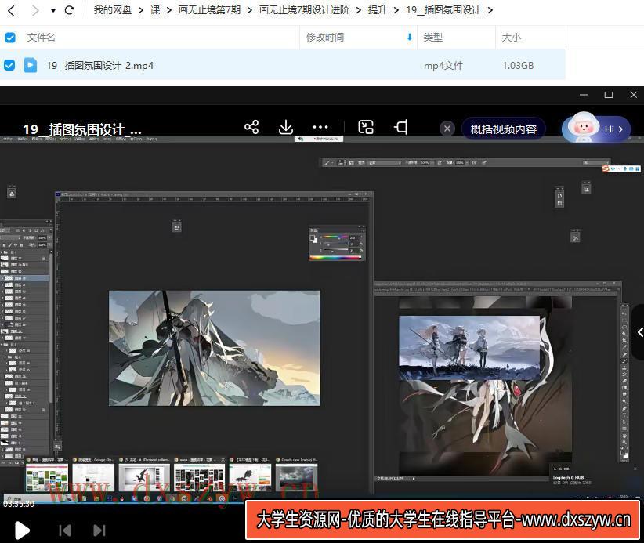Open the navigation history dropdown caret
This screenshot has height=543, width=644.
53,11
